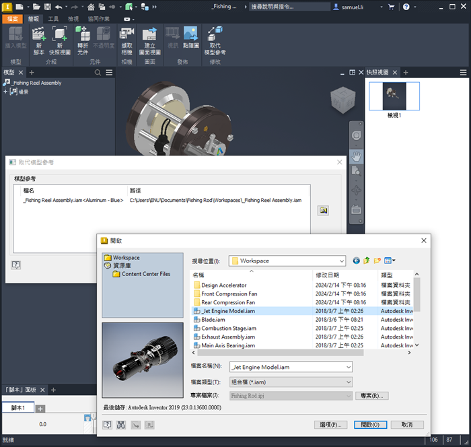Click the Pan hand tool in navigation bar
Image resolution: width=471 pixels, height=447 pixels.
356,156
